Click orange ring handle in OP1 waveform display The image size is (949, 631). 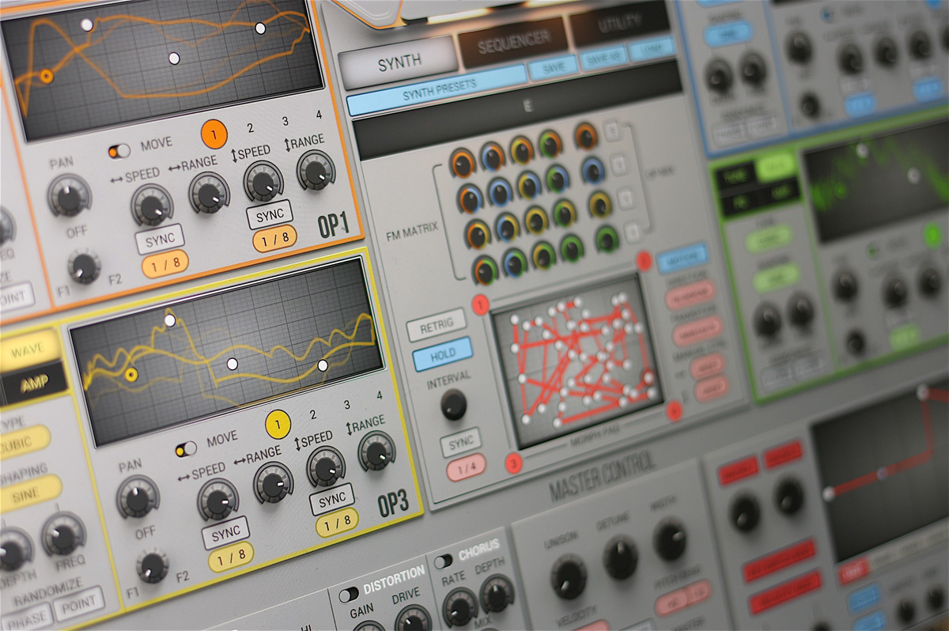[x=47, y=76]
